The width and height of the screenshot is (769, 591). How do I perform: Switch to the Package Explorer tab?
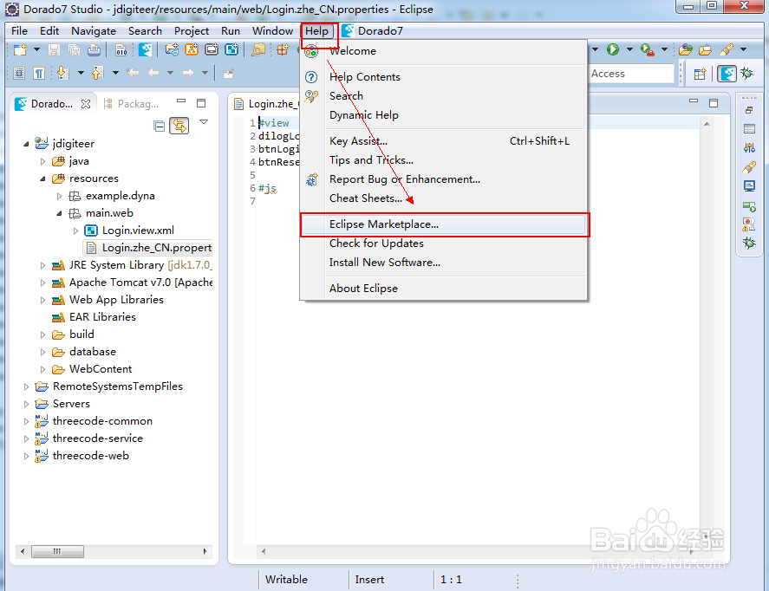[132, 104]
